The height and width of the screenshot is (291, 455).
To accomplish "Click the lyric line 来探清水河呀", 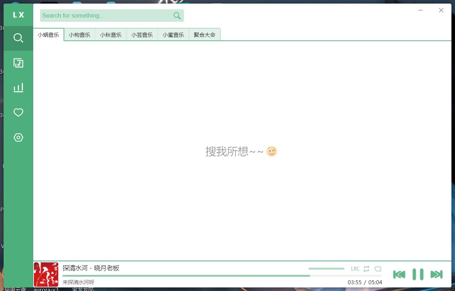I will pyautogui.click(x=79, y=282).
